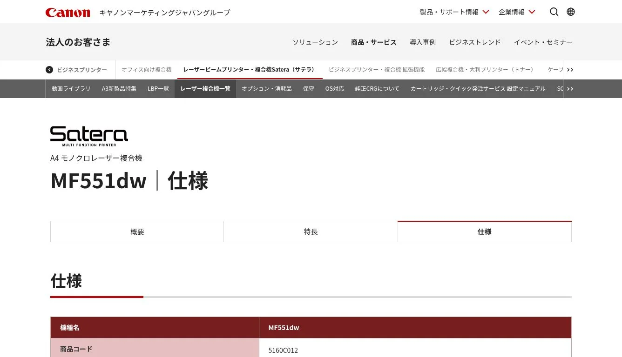Select ビジネスプリンター・複合機 拡張機能 category
The image size is (622, 357).
[x=377, y=70]
